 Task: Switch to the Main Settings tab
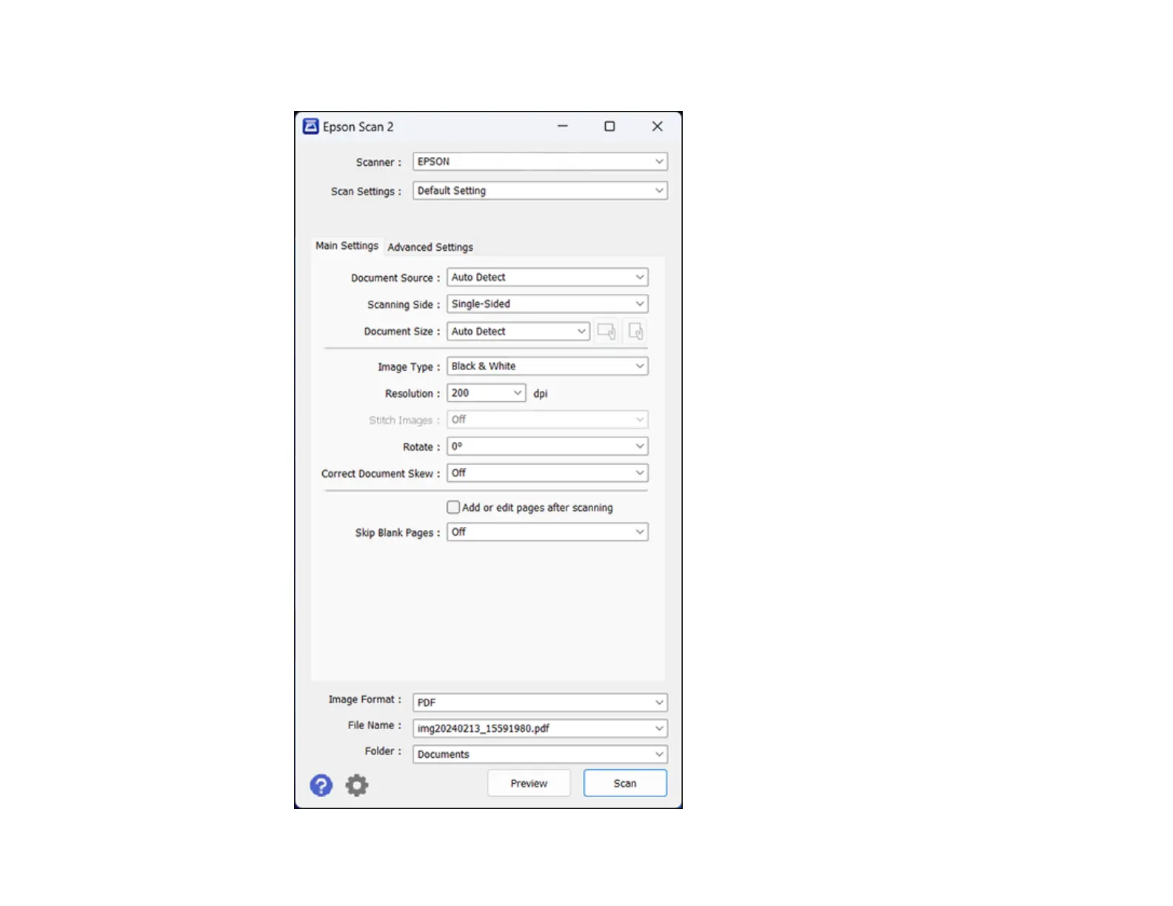tap(347, 246)
